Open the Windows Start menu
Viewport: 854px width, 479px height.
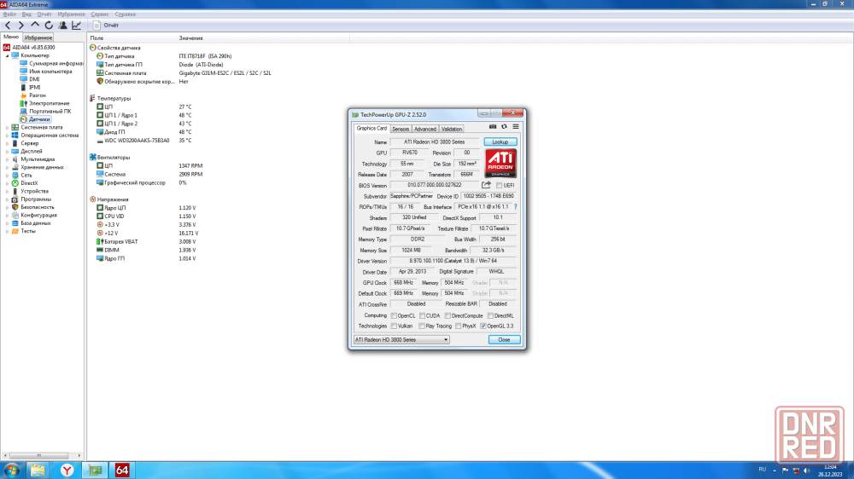[x=11, y=470]
